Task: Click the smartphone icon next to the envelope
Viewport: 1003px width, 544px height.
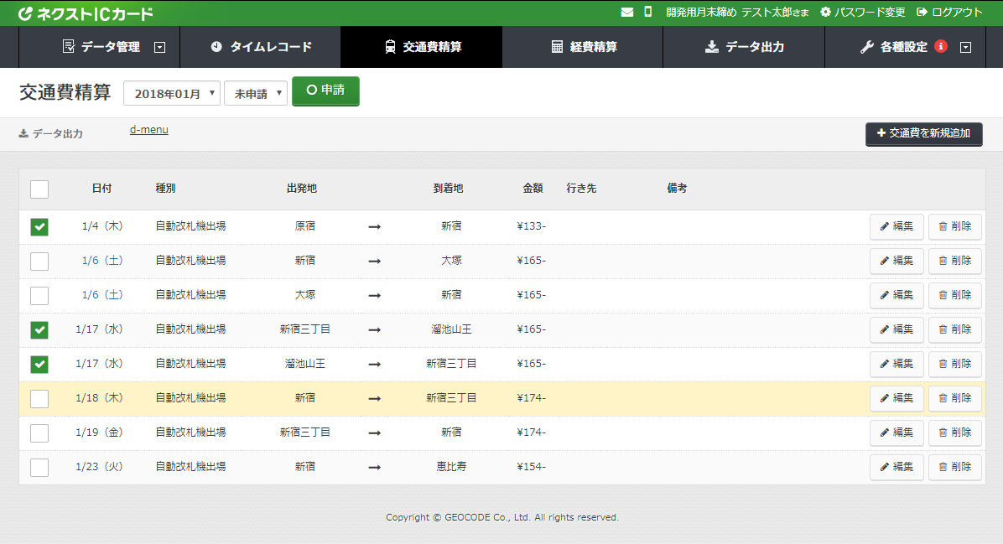Action: tap(647, 11)
